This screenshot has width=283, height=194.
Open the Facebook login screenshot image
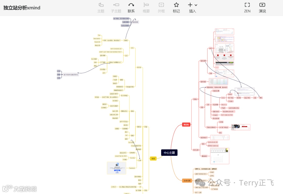[116, 168]
